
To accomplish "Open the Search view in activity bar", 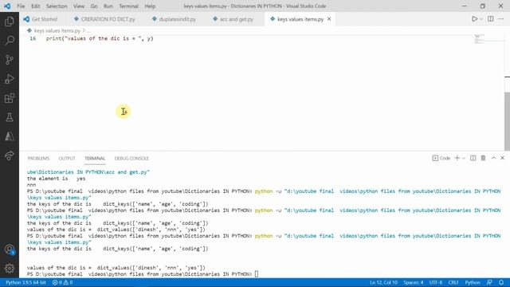I will [10, 41].
